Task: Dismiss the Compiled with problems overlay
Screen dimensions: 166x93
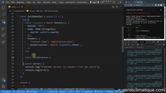Action: (161, 10)
